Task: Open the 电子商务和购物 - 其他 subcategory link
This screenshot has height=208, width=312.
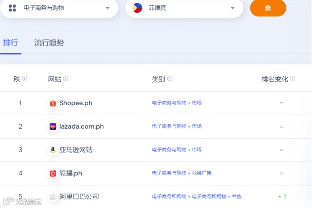Action: [216, 196]
